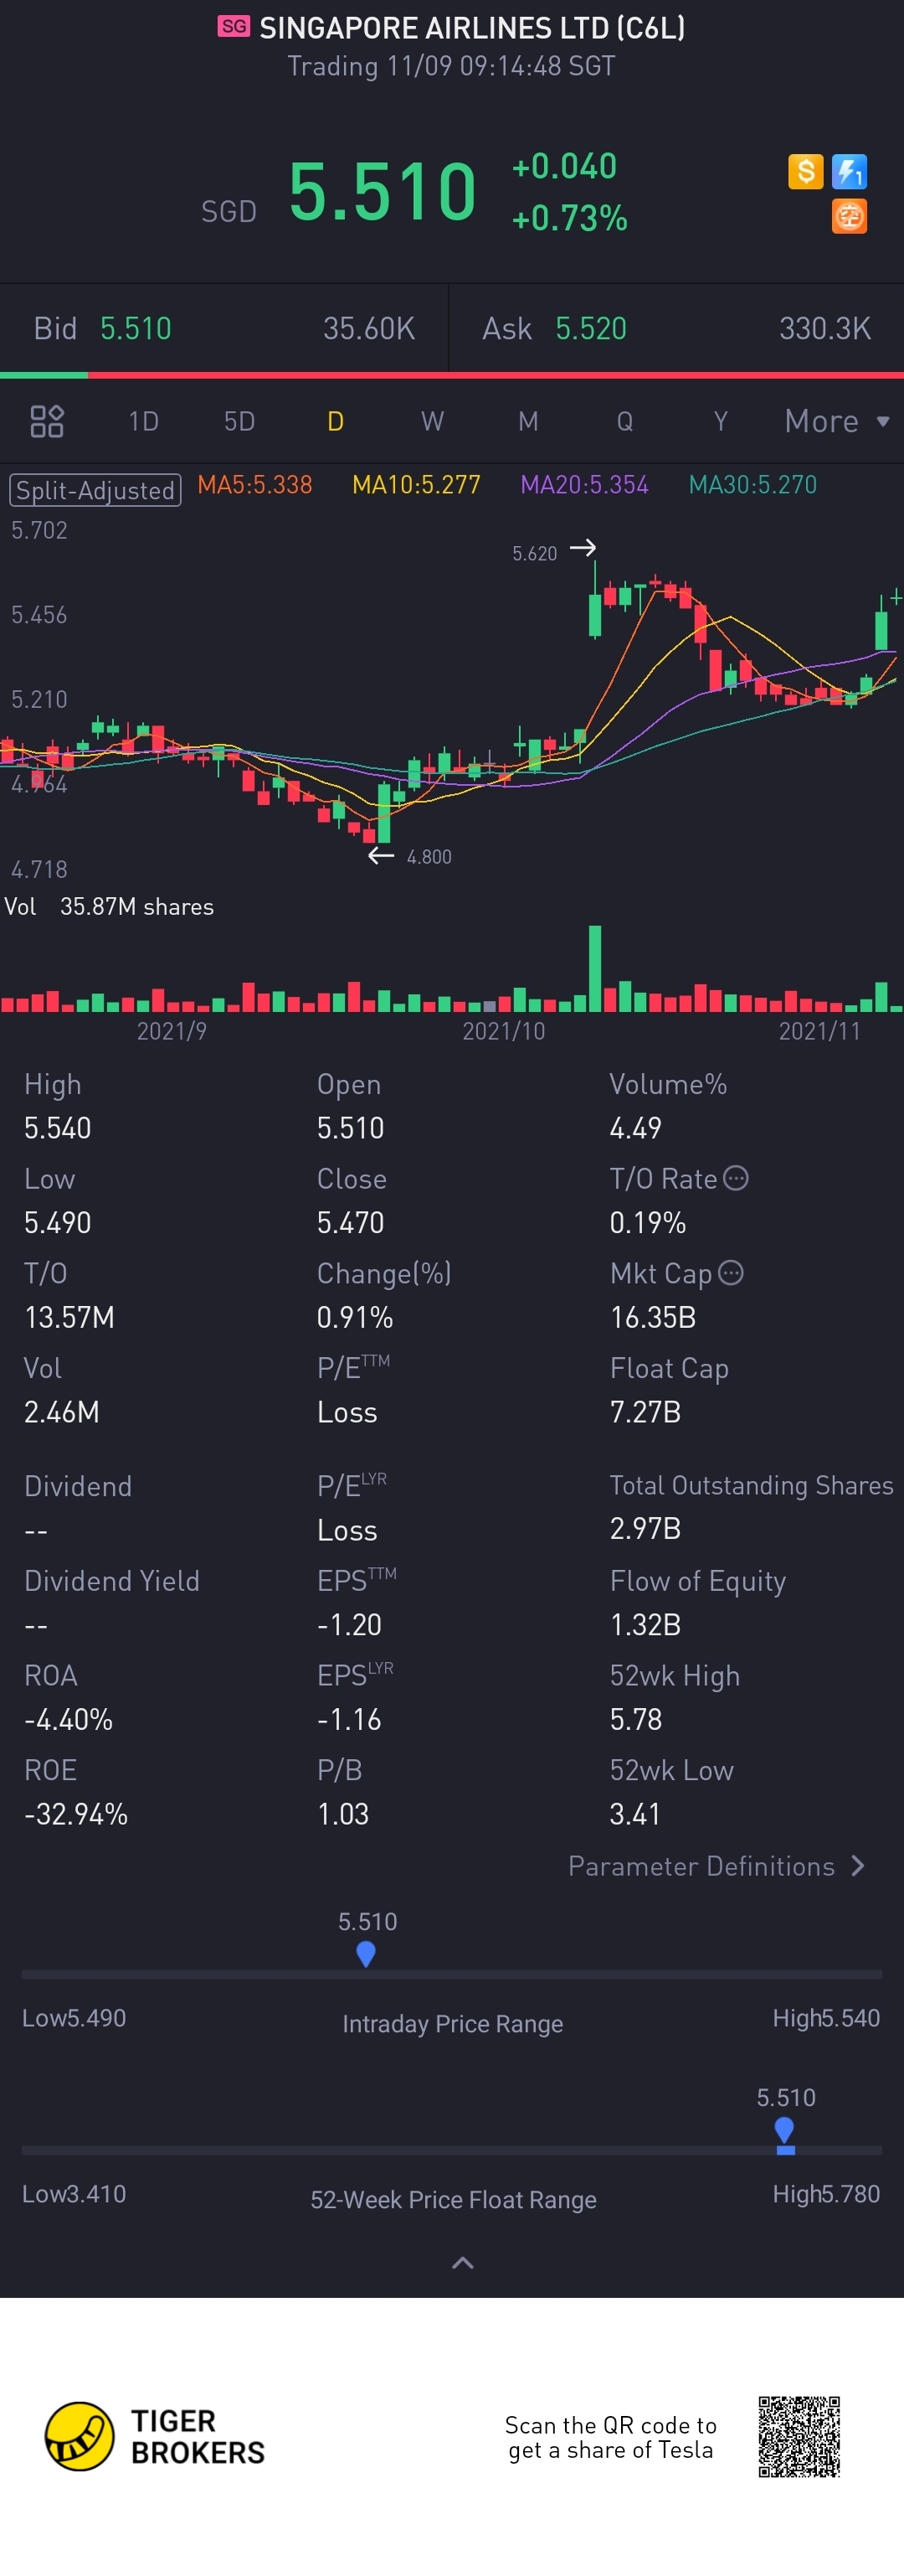Tap the tallest volume bar
The height and width of the screenshot is (2576, 904).
(595, 968)
